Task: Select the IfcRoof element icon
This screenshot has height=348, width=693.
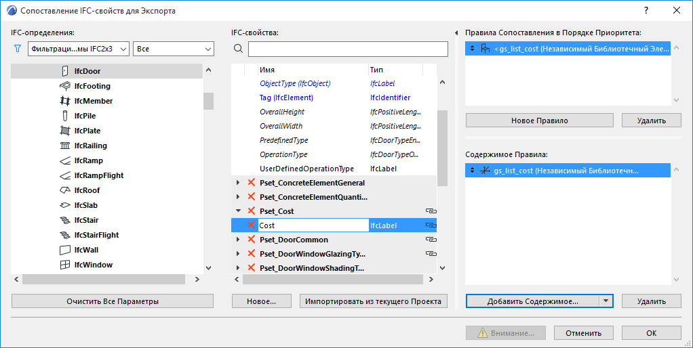Action: click(x=65, y=190)
